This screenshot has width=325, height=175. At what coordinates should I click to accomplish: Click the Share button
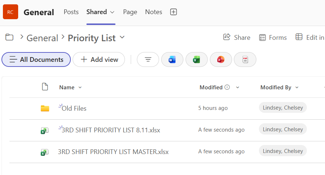237,37
